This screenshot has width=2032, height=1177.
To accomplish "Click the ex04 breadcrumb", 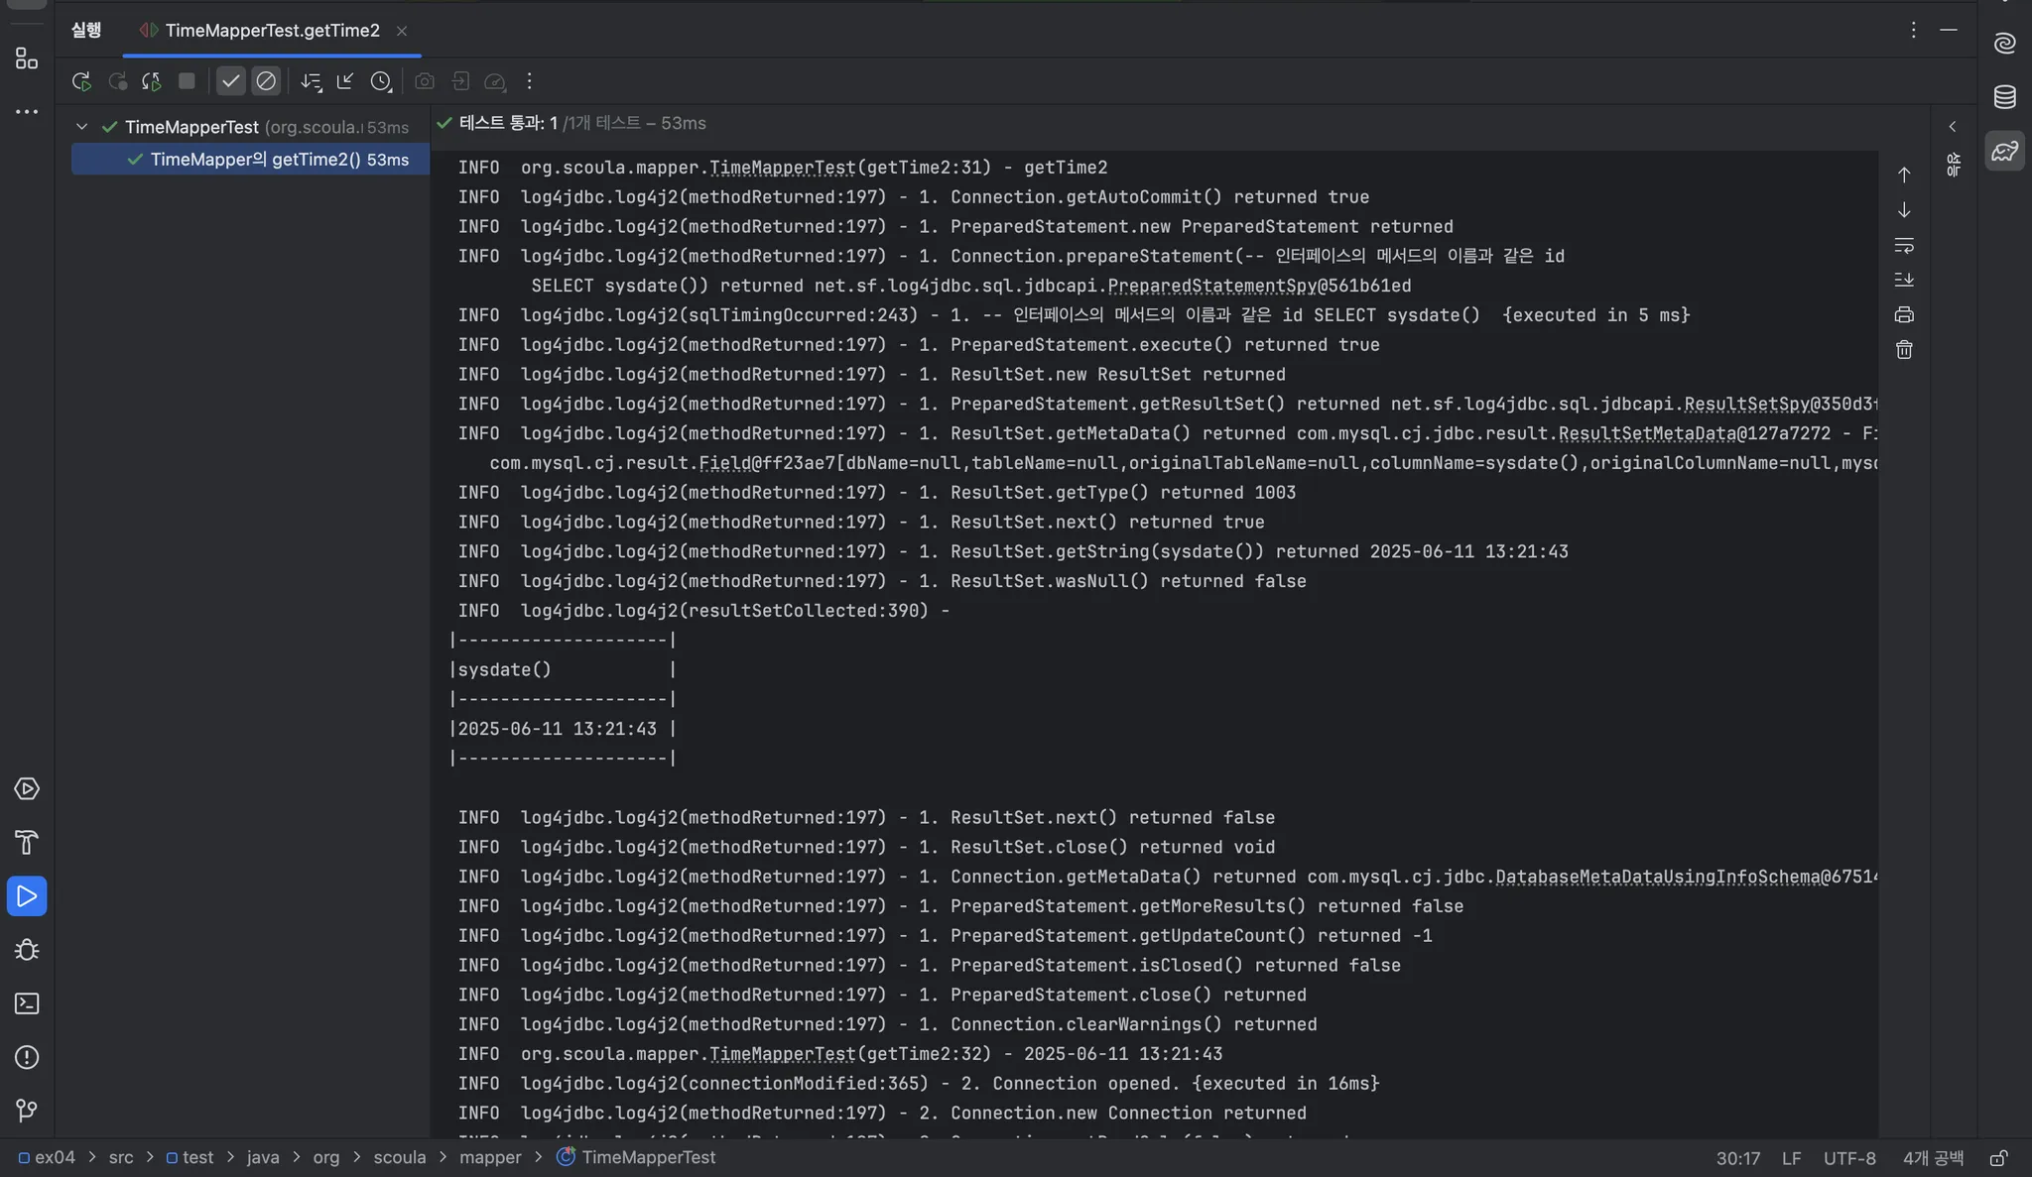I will 47,1157.
